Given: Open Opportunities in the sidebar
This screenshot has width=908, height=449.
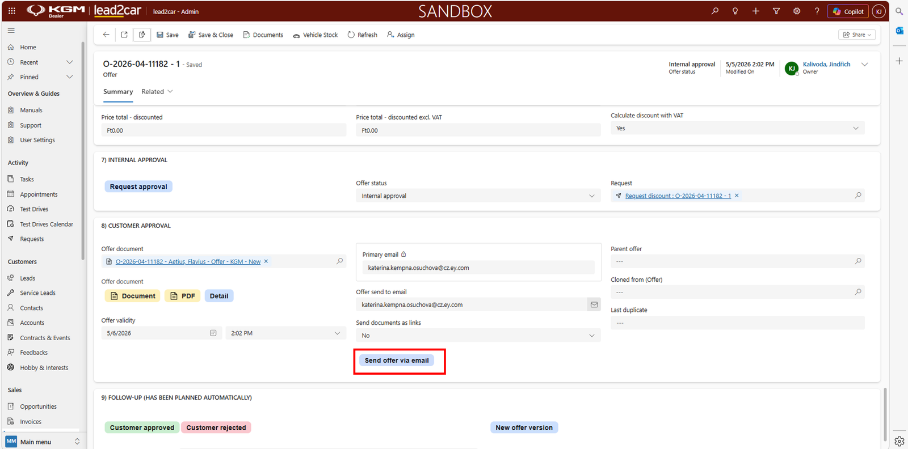Looking at the screenshot, I should point(38,406).
